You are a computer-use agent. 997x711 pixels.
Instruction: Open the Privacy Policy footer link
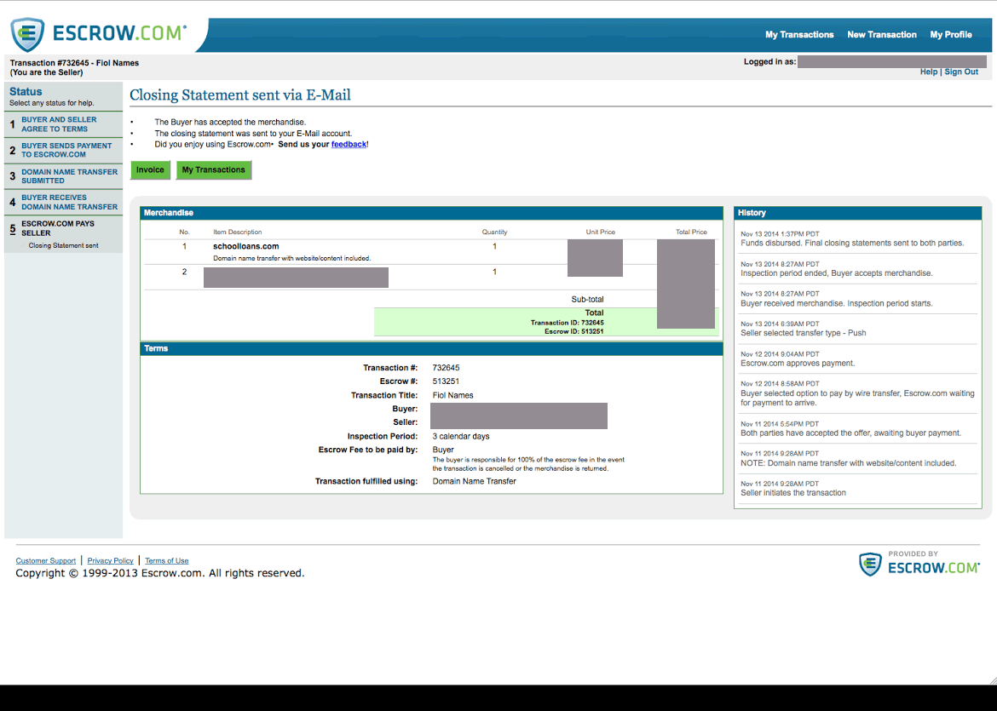pyautogui.click(x=111, y=560)
